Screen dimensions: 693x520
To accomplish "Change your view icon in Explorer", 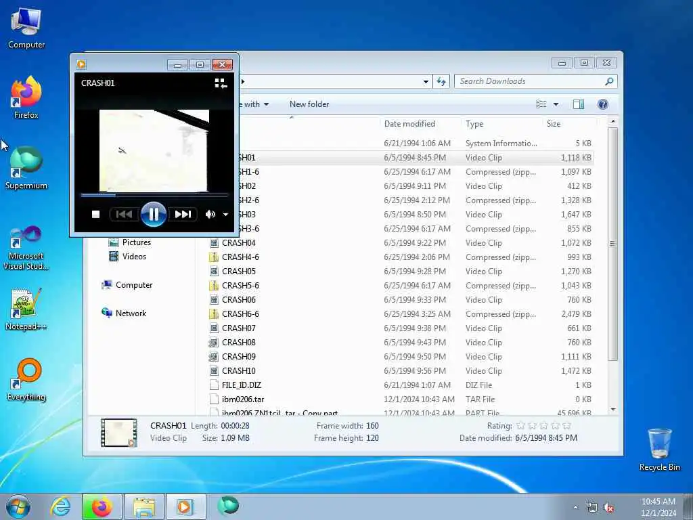I will (x=541, y=104).
